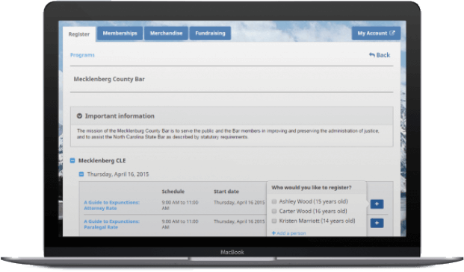Image resolution: width=464 pixels, height=272 pixels.
Task: Collapse the Mecklenberg CLE group
Action: tap(72, 161)
